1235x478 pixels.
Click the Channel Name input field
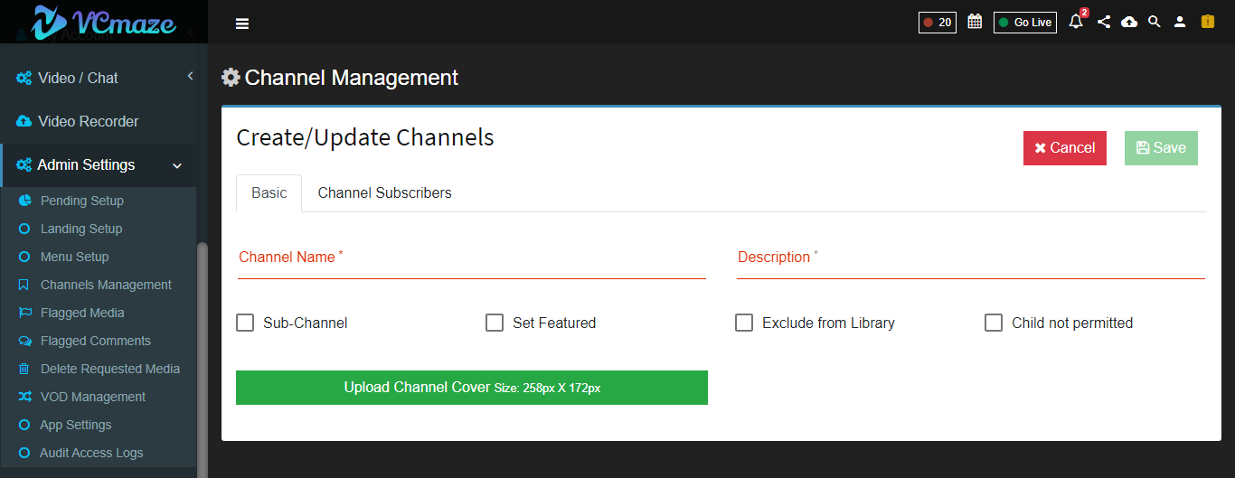[472, 258]
